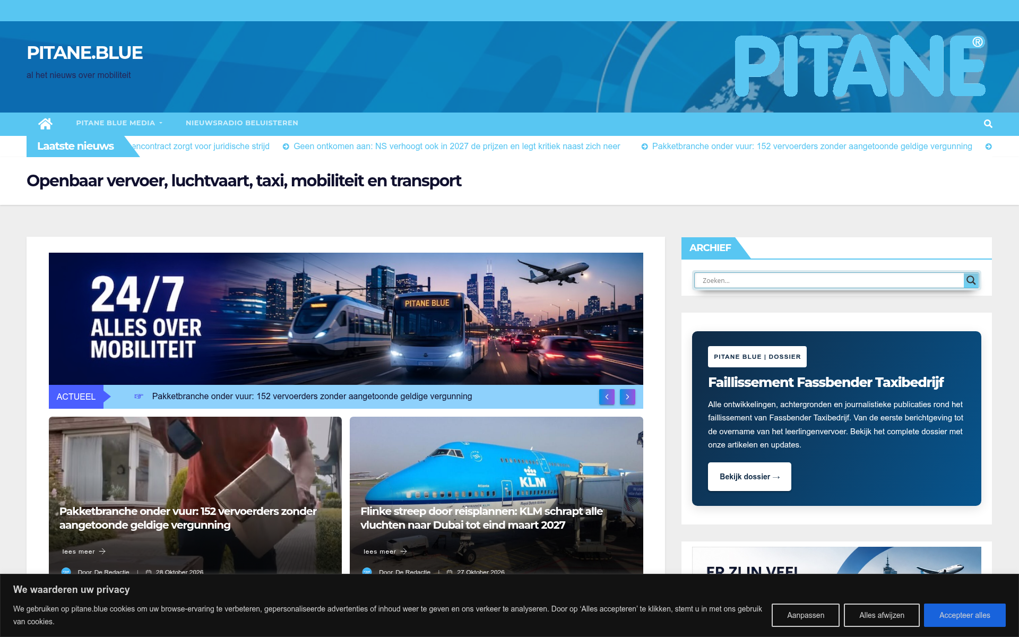Click the arrow icon before Pakketbranche ticker headline
1019x637 pixels.
tap(644, 147)
